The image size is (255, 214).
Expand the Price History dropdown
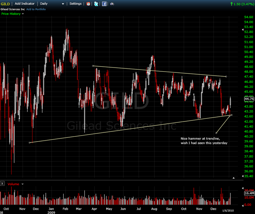23,14
